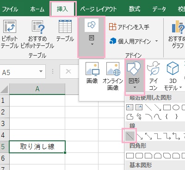Insert an オンライン画像 online picture

pyautogui.click(x=113, y=76)
